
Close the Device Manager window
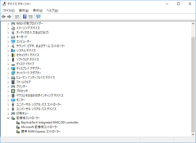[x=190, y=4]
